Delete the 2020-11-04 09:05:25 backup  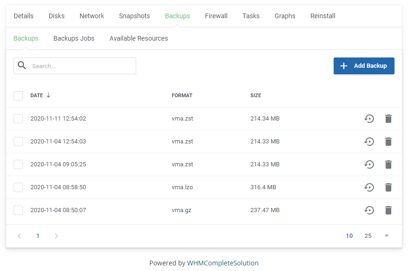pos(388,164)
